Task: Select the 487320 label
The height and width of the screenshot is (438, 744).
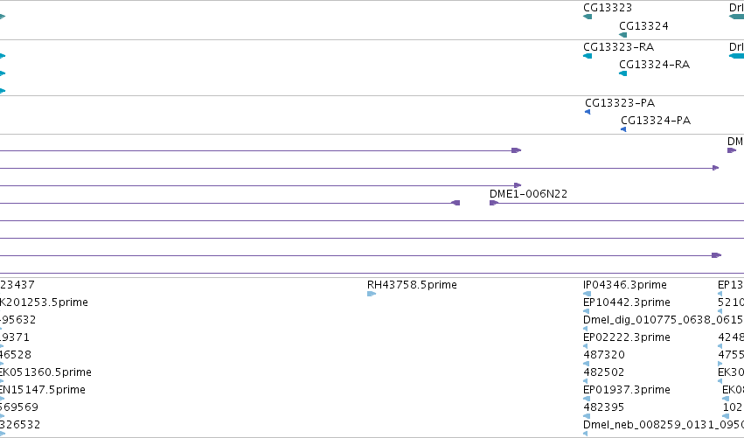Action: click(604, 355)
